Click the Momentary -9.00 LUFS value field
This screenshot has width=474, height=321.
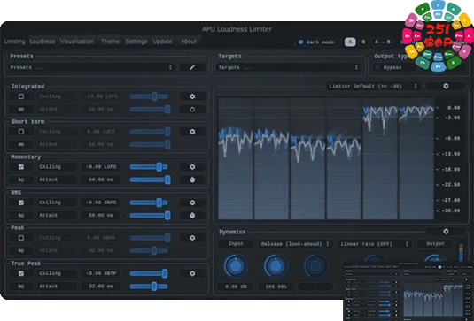pyautogui.click(x=101, y=167)
